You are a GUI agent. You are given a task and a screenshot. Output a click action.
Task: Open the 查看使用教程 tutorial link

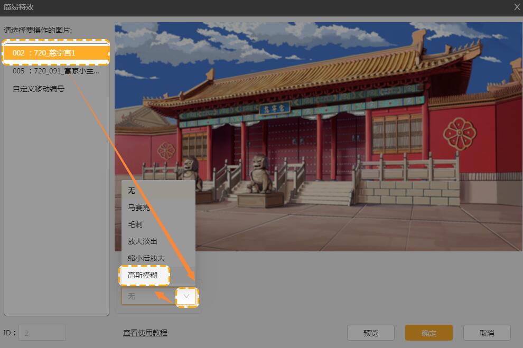tap(145, 333)
